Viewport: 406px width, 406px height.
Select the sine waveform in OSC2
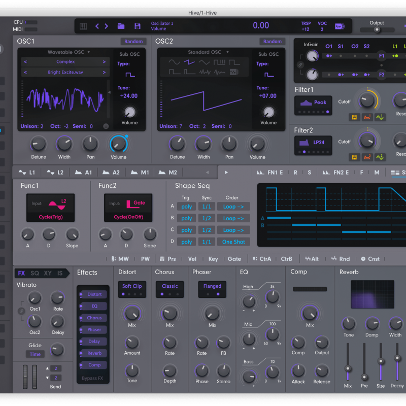pos(174,62)
